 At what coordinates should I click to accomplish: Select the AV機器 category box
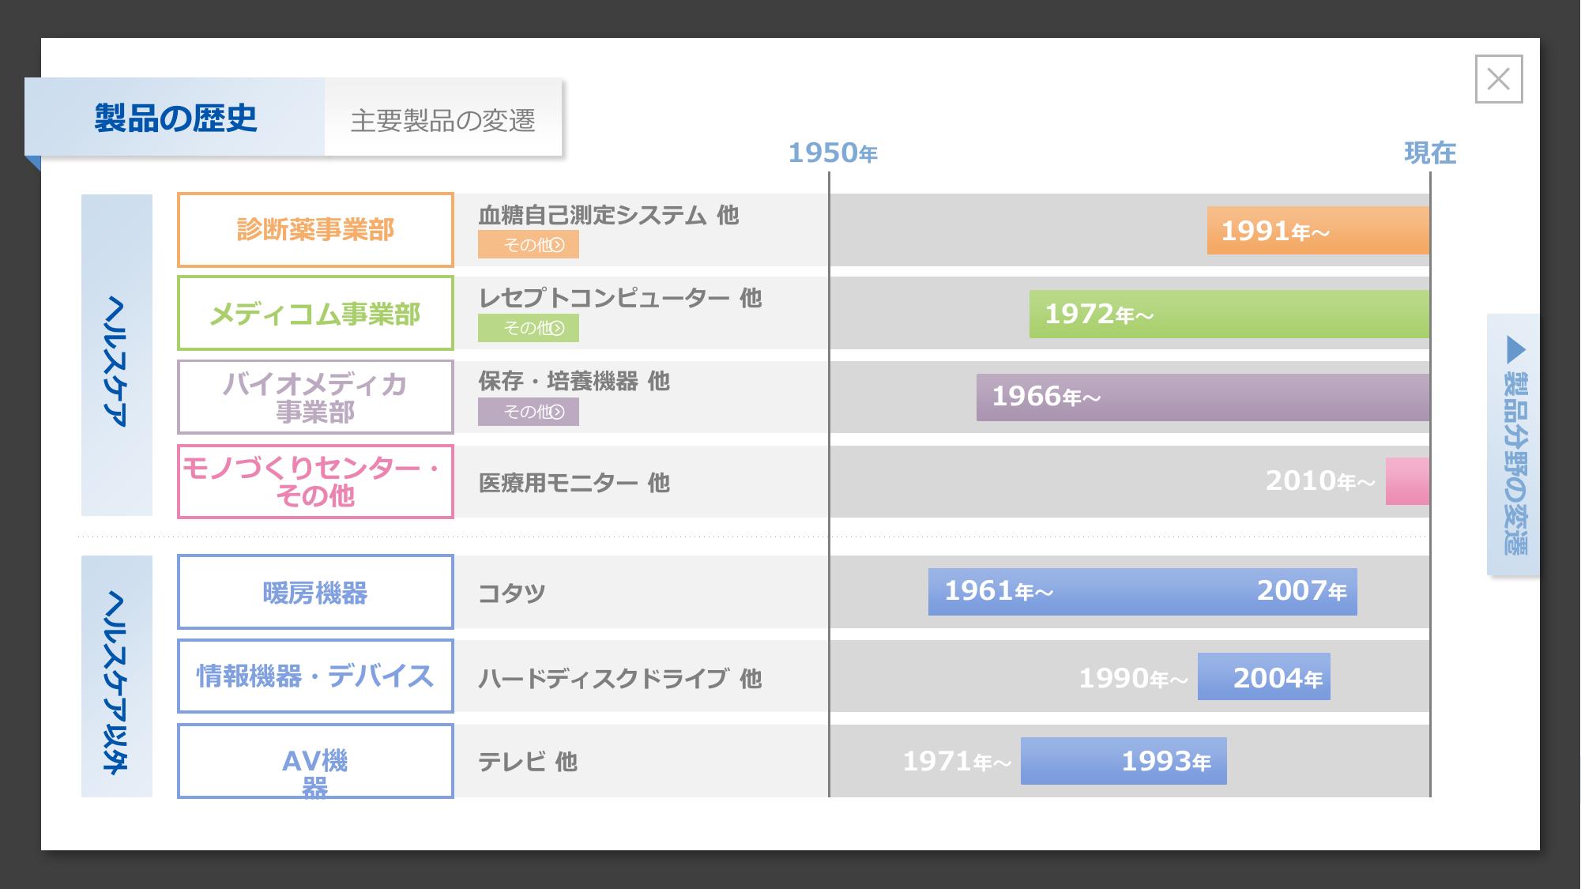coord(315,761)
